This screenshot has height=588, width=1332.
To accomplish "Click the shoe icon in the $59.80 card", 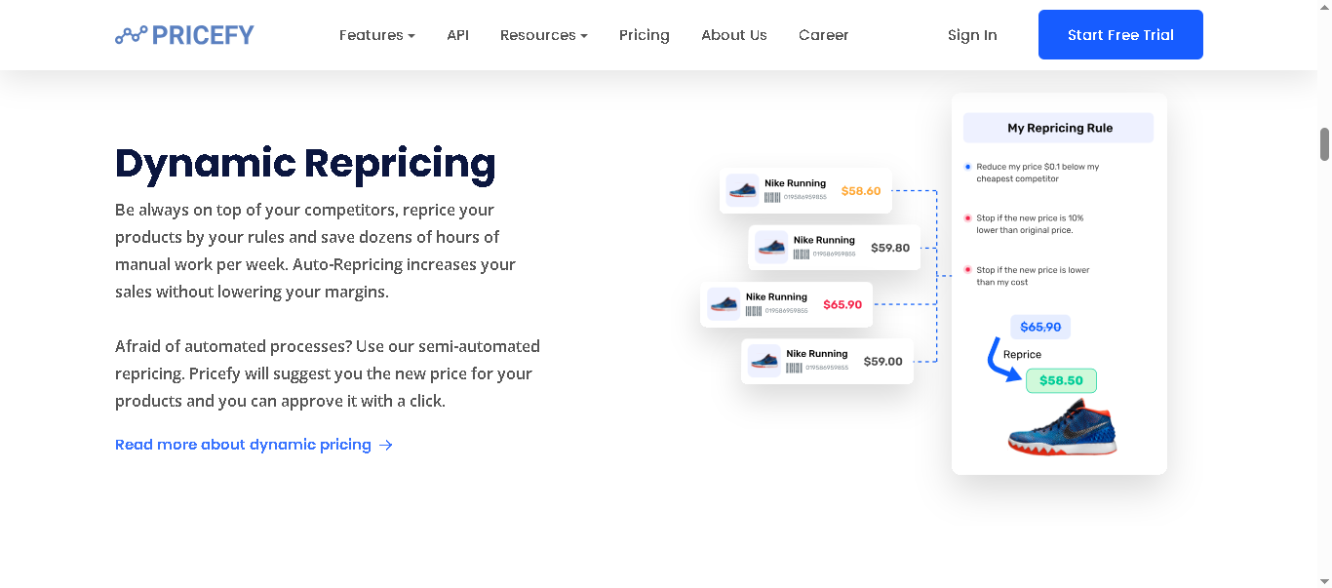I will [x=771, y=248].
